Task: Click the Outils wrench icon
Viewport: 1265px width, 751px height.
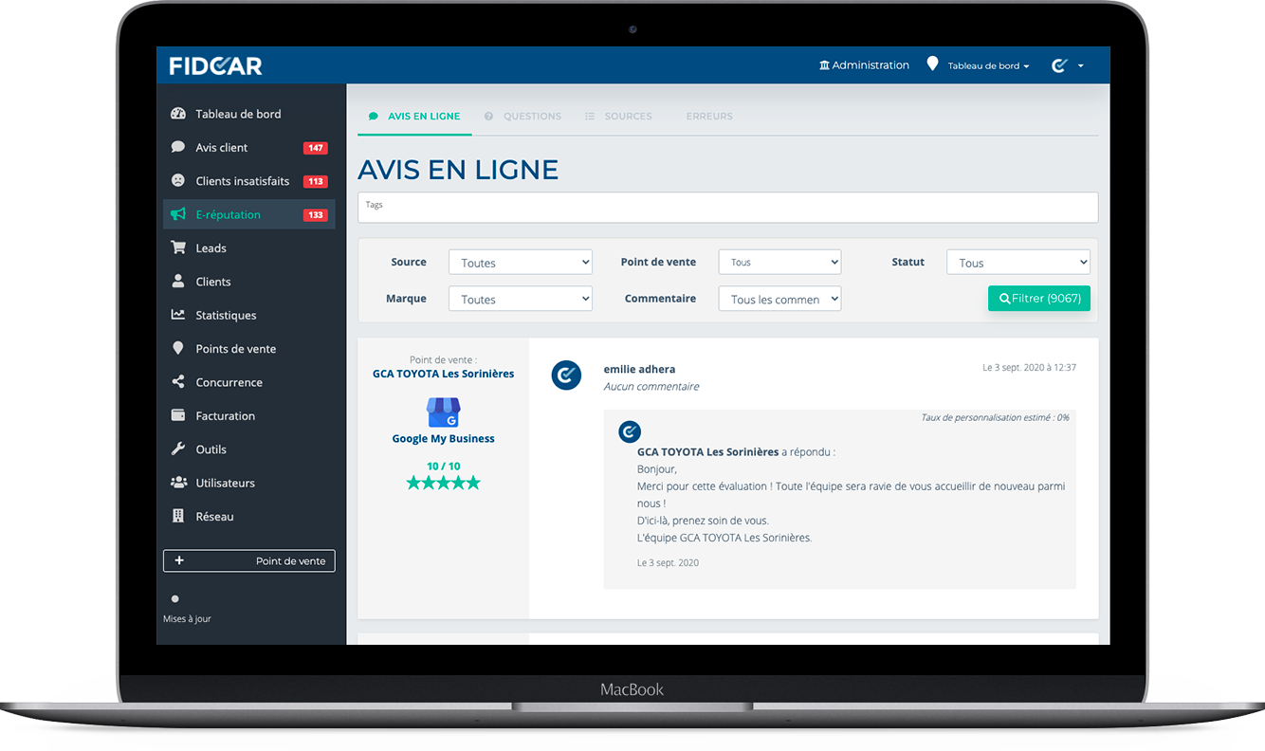Action: coord(178,449)
